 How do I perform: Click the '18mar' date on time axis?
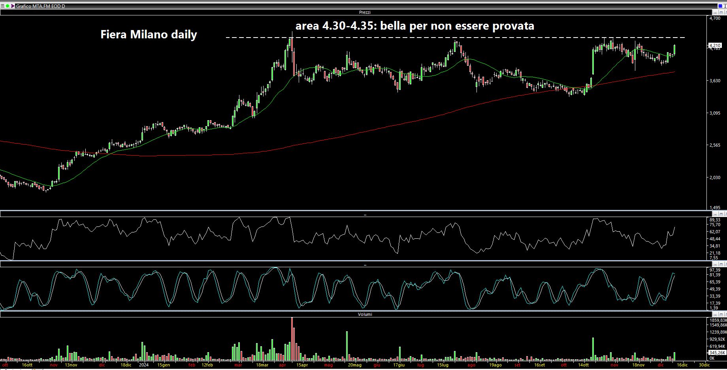coord(262,365)
